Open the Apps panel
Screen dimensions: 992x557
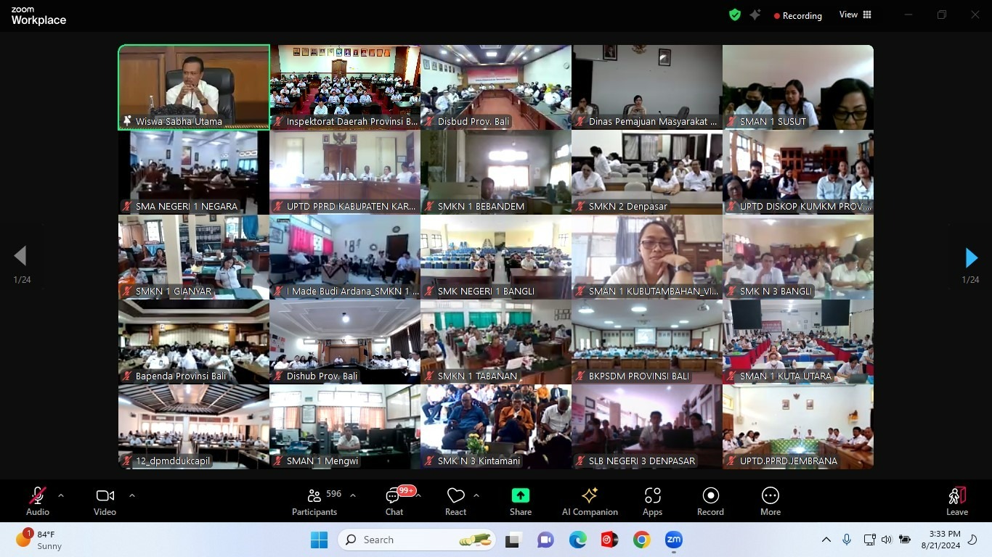pos(652,501)
